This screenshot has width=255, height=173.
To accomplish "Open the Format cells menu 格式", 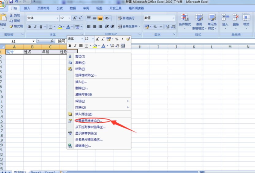I will click(x=246, y=21).
